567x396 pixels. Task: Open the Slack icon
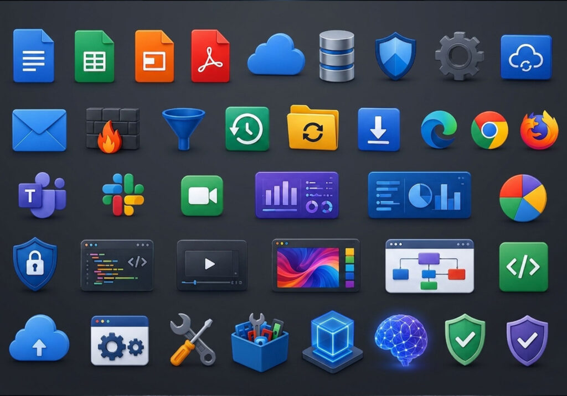tap(123, 195)
